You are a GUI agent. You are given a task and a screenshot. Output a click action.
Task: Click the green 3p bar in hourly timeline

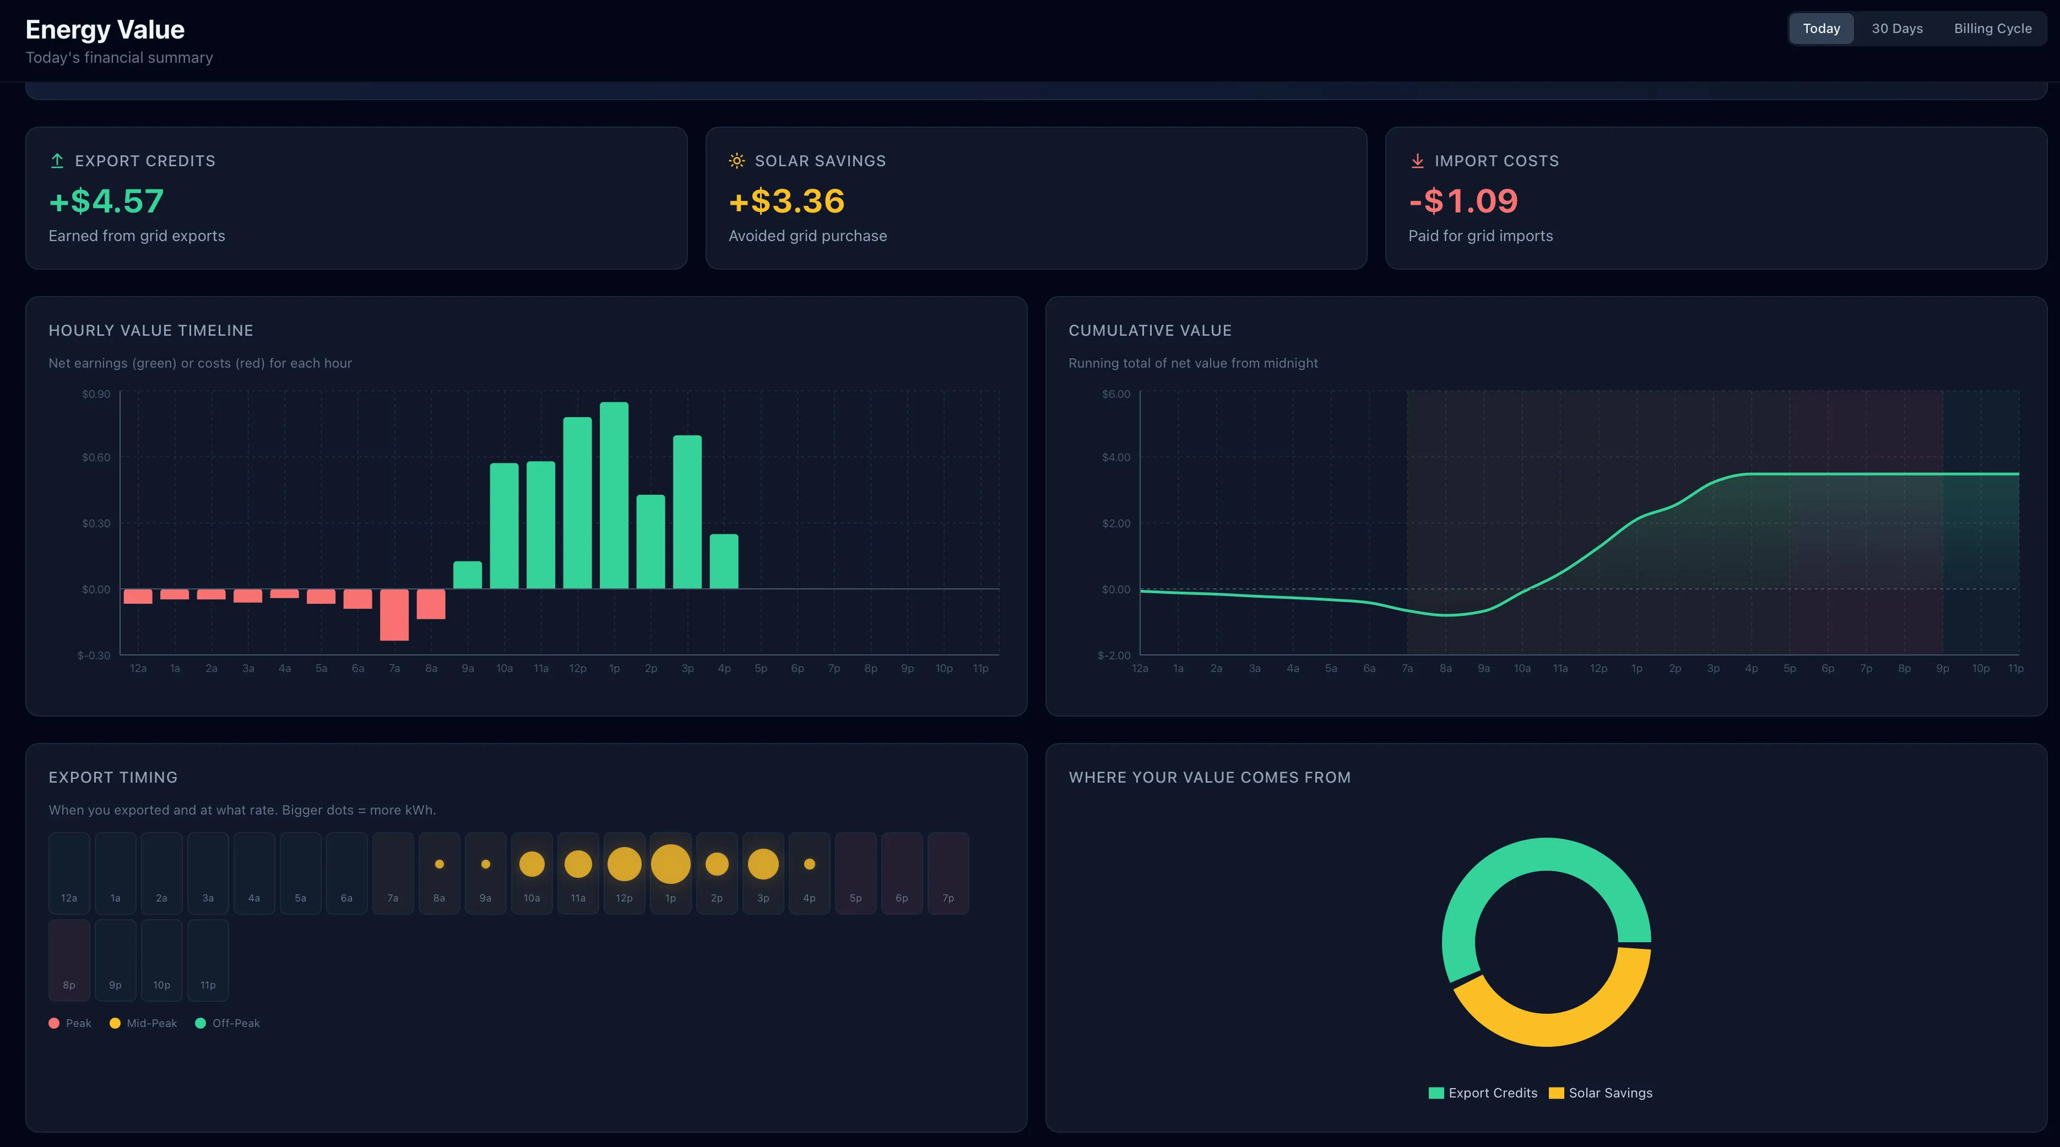(x=688, y=512)
